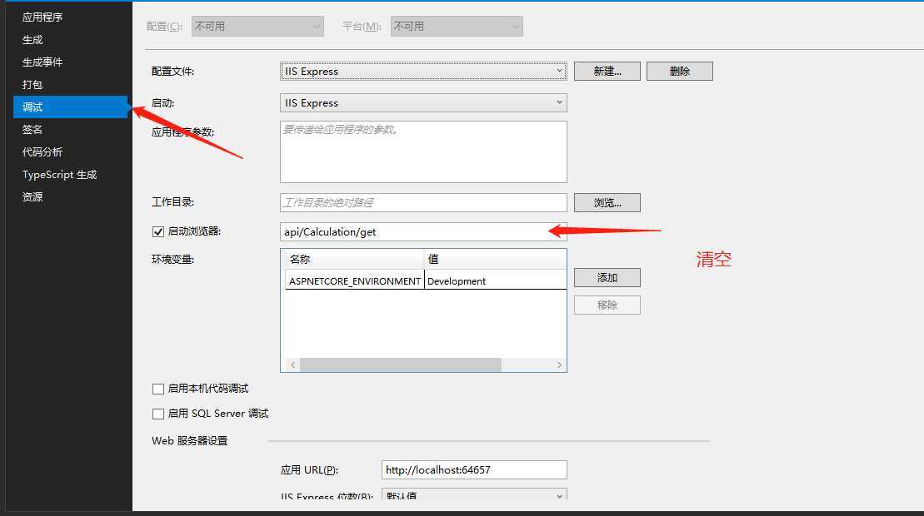924x516 pixels.
Task: Open the 平台(M) disabled dropdown
Action: pos(457,27)
